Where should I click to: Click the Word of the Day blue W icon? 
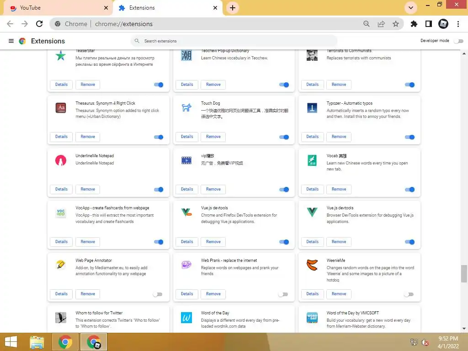[x=186, y=318]
